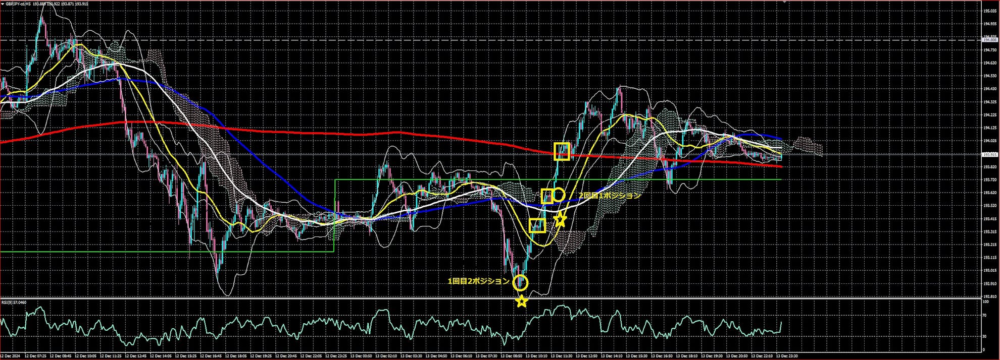Click the yellow star near 2回目1ポジション
Image resolution: width=1000 pixels, height=360 pixels.
tap(560, 219)
